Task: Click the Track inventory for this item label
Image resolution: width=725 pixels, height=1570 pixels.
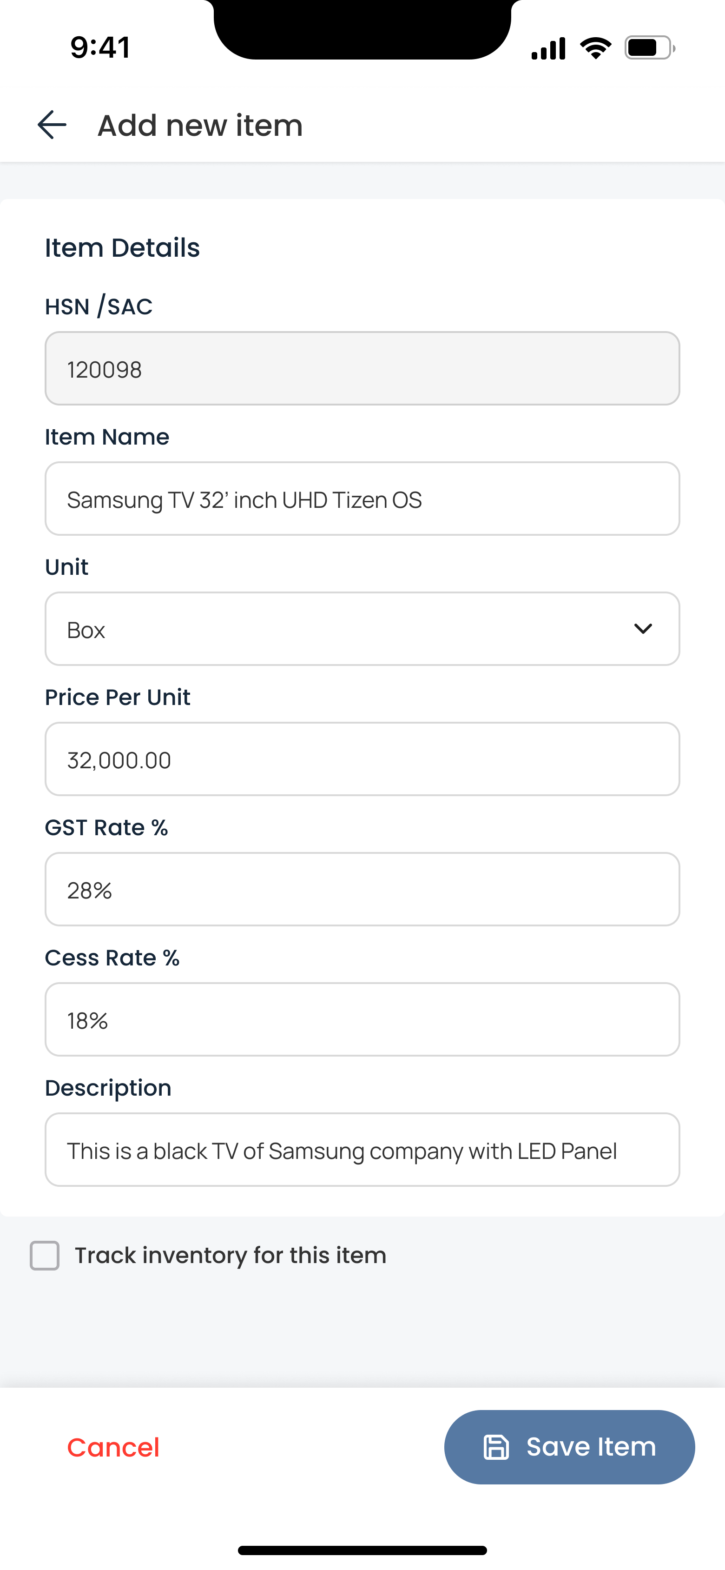Action: [231, 1256]
